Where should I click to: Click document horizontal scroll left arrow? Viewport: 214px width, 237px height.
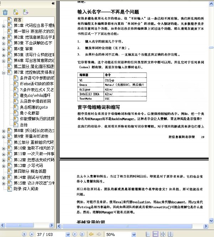point(59,226)
